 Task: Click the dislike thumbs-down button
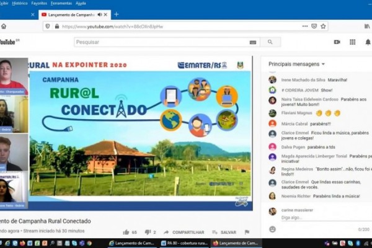(147, 232)
